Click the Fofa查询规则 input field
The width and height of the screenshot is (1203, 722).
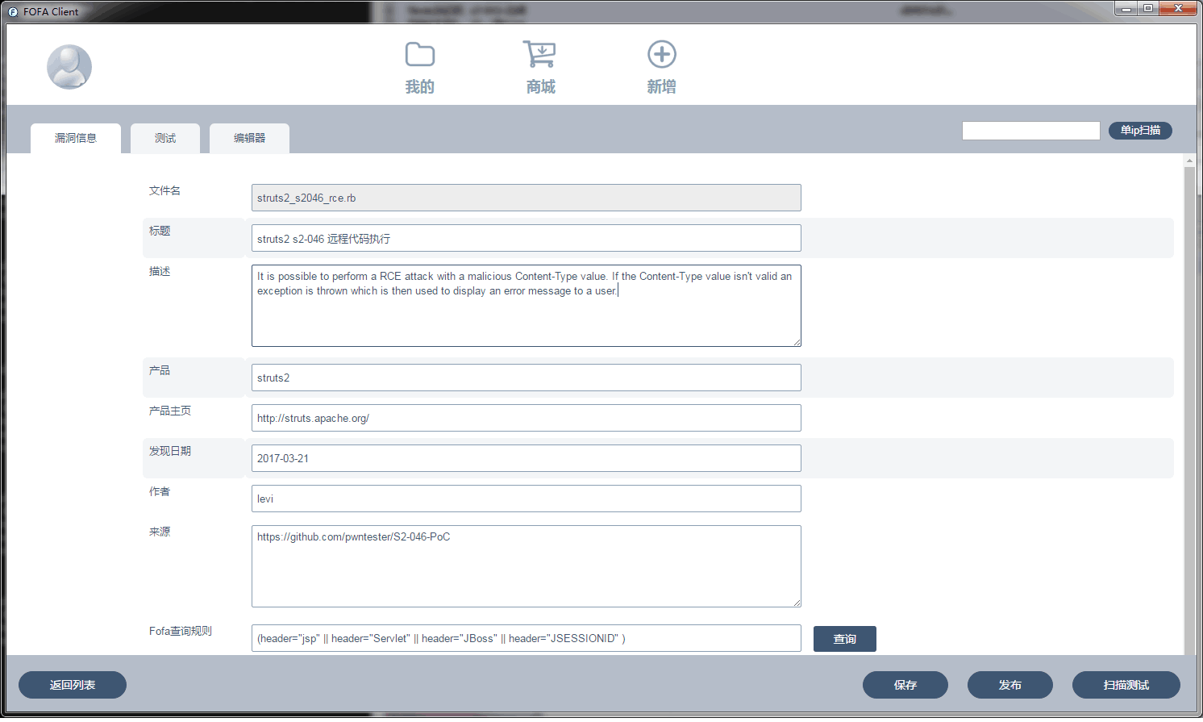point(527,638)
